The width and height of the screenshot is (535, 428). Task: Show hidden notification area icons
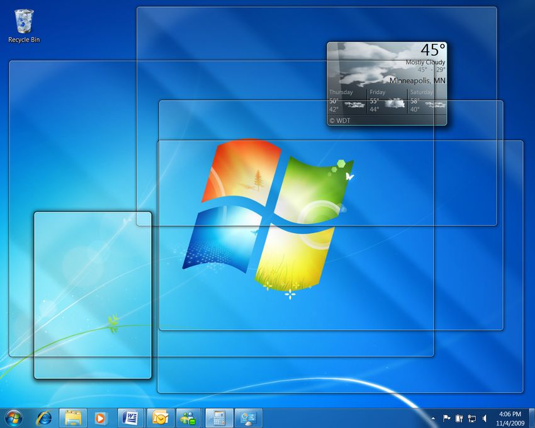pyautogui.click(x=433, y=418)
